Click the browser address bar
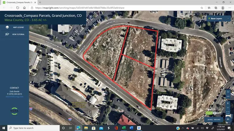Viewport: 234px width, 131px height. coord(113,8)
